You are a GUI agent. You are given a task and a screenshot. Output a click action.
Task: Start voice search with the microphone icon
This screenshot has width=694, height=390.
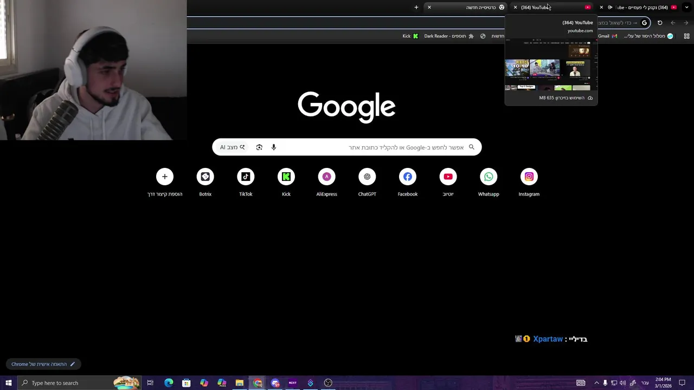(274, 147)
